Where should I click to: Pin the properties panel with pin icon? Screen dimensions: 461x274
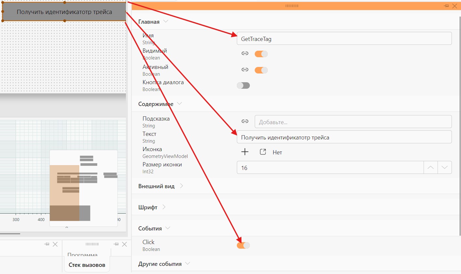tap(446, 6)
